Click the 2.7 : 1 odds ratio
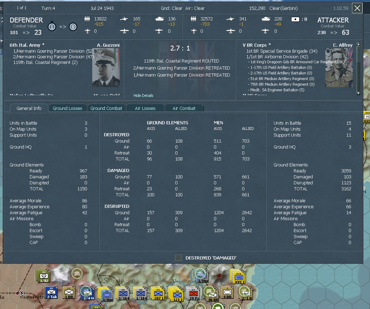370x309 pixels. point(180,48)
